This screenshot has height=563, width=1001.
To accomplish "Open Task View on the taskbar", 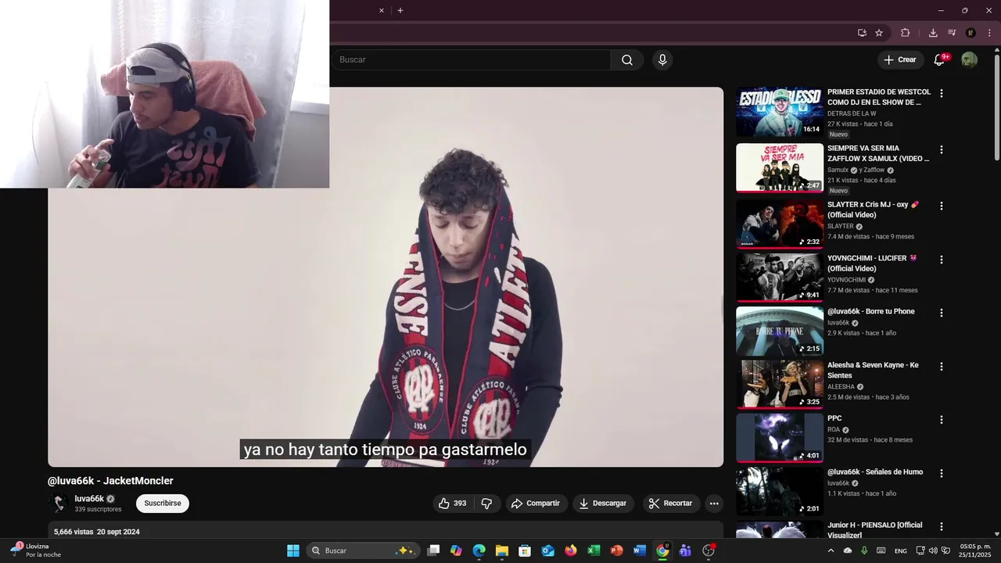I will [433, 550].
